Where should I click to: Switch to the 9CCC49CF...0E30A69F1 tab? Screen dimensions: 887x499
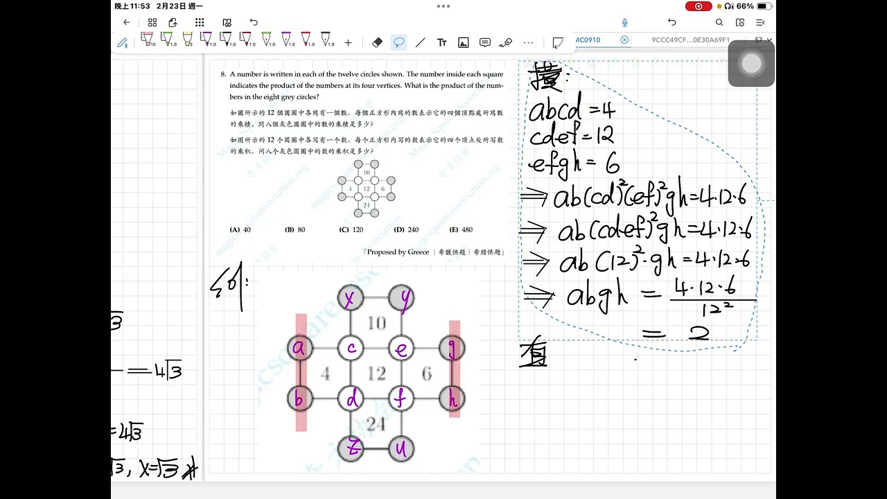690,40
